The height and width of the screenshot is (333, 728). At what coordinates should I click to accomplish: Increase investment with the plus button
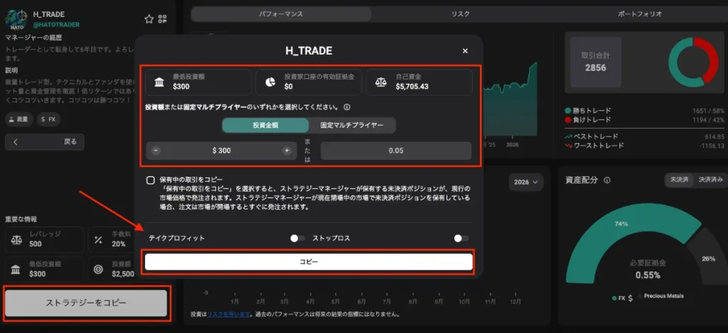click(287, 151)
